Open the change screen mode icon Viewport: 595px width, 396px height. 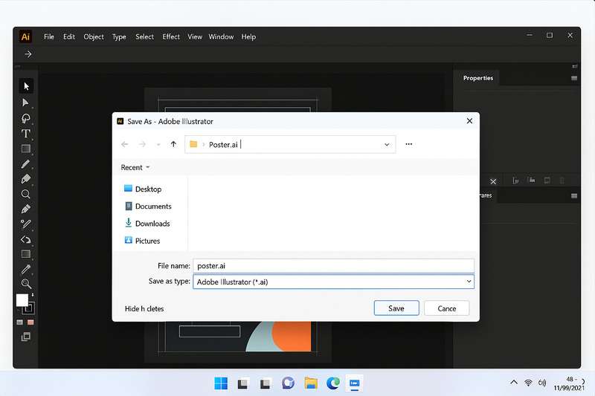click(26, 337)
